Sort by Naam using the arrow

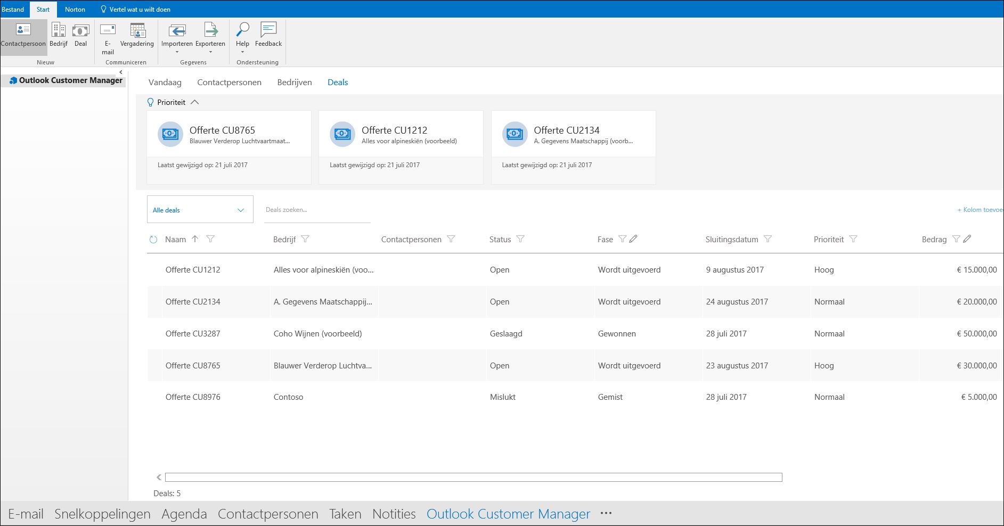click(x=195, y=239)
